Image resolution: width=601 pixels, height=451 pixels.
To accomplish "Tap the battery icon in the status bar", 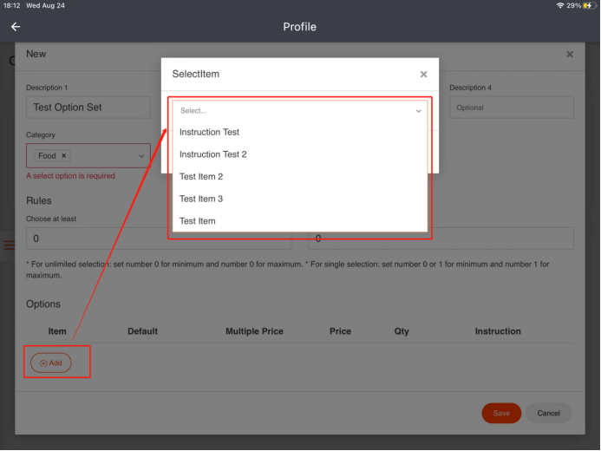I will point(590,6).
